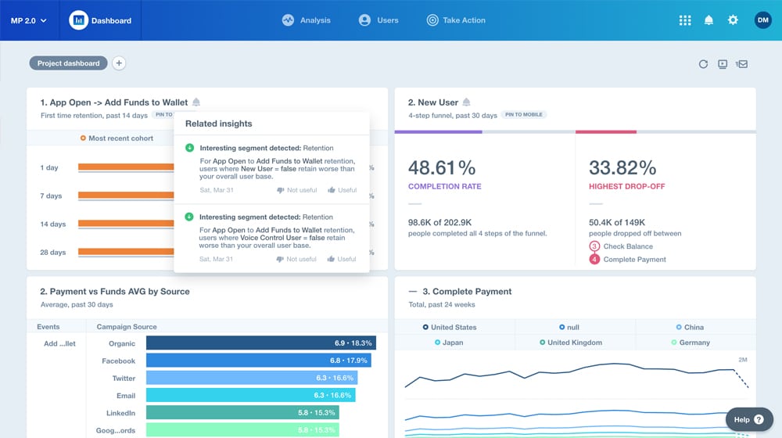The image size is (782, 438).
Task: Click the 7 days row label
Action: 51,196
